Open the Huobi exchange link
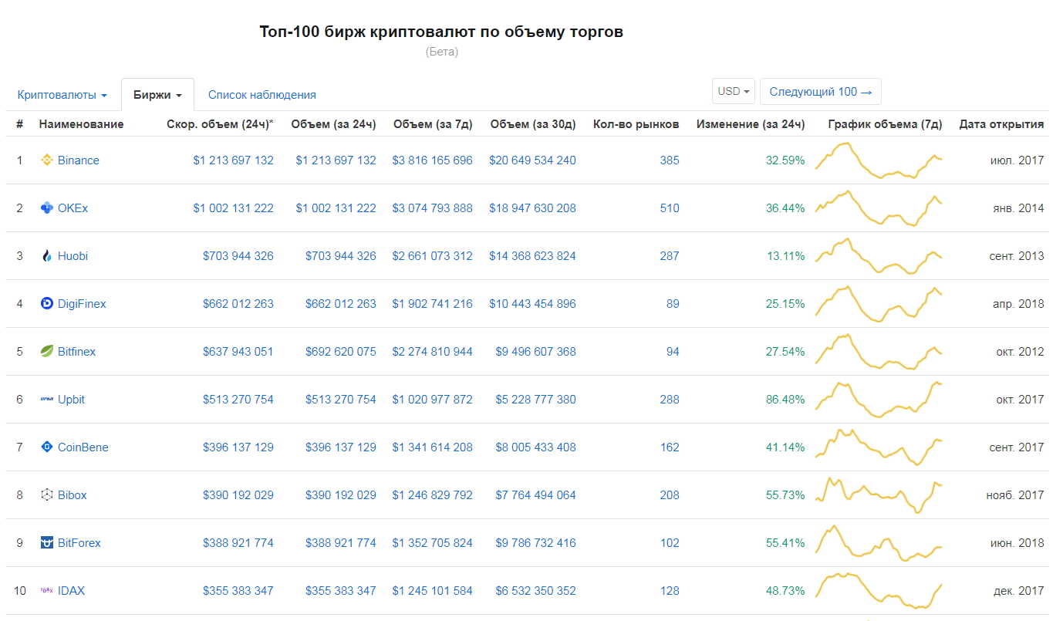Screen dimensions: 1063x621 [73, 256]
